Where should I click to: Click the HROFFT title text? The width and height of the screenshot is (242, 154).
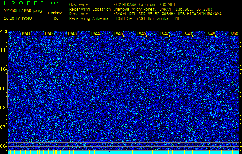tap(24, 3)
